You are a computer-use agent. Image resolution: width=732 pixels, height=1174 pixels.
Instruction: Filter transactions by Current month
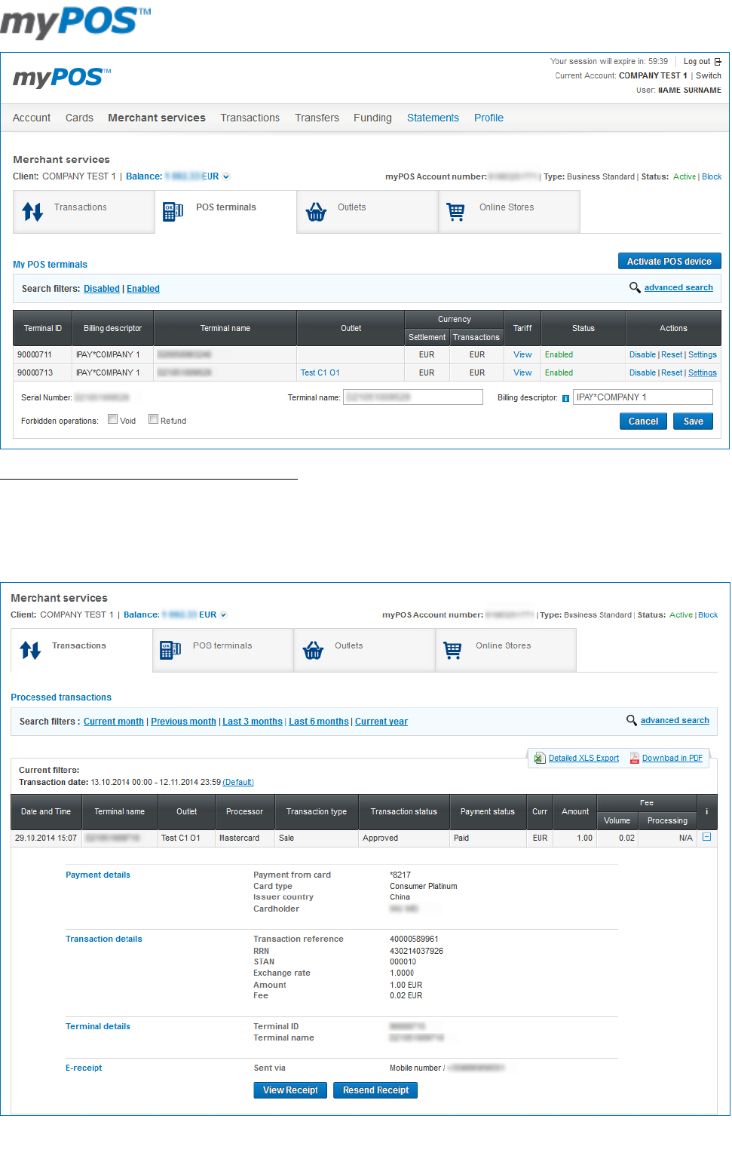[114, 722]
